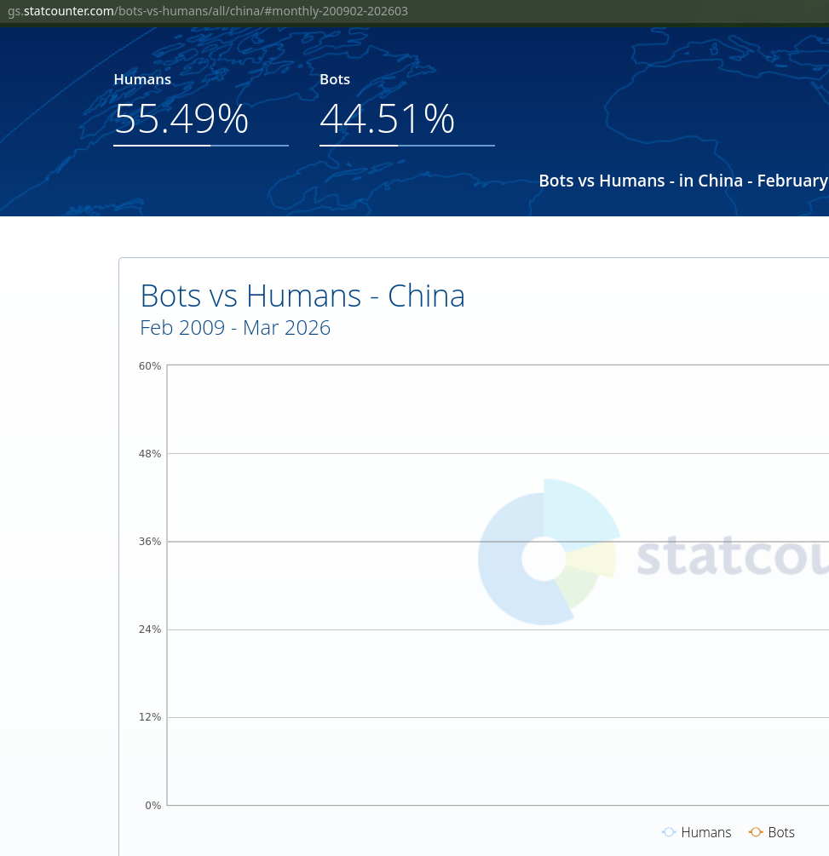Toggle the Humans series legend marker
This screenshot has height=856, width=829.
click(669, 832)
